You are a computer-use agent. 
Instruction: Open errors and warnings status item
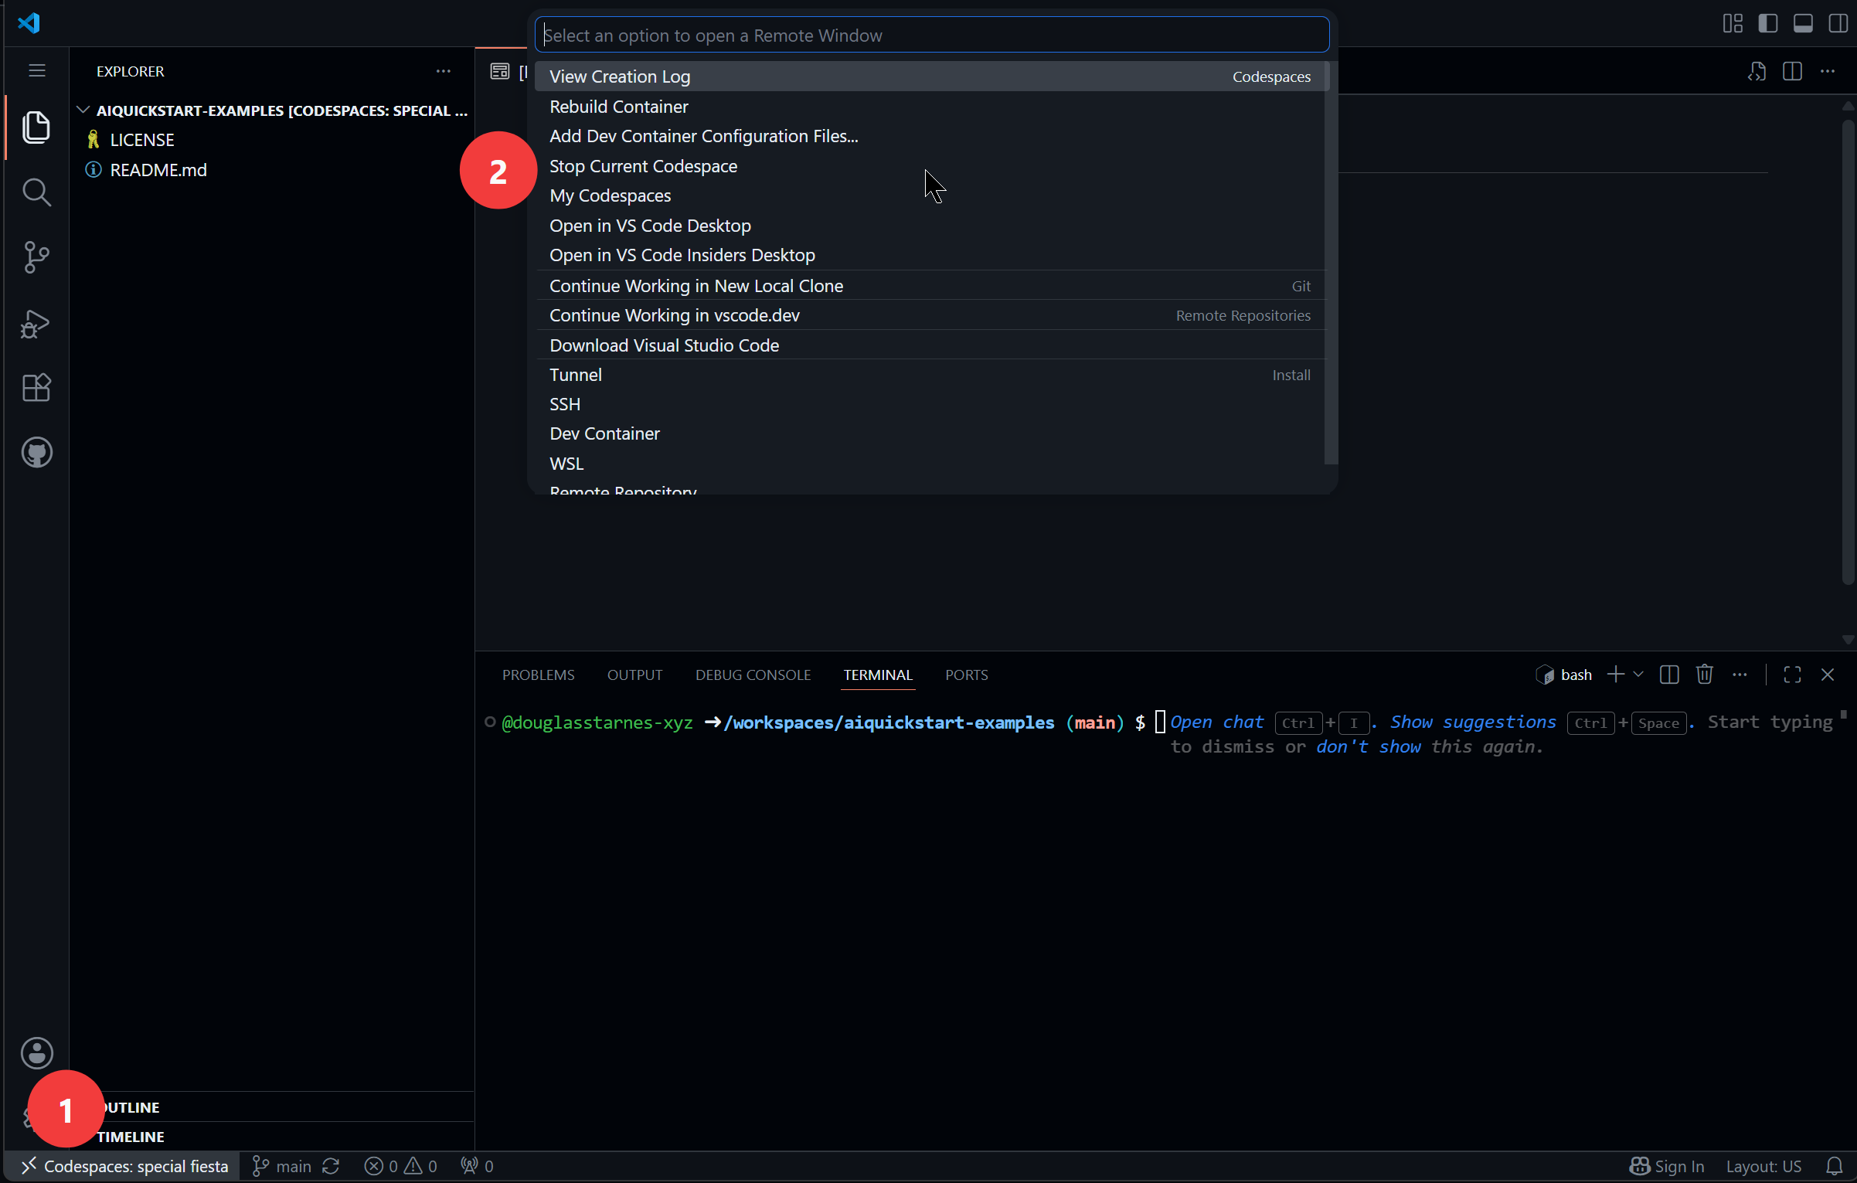[x=400, y=1166]
